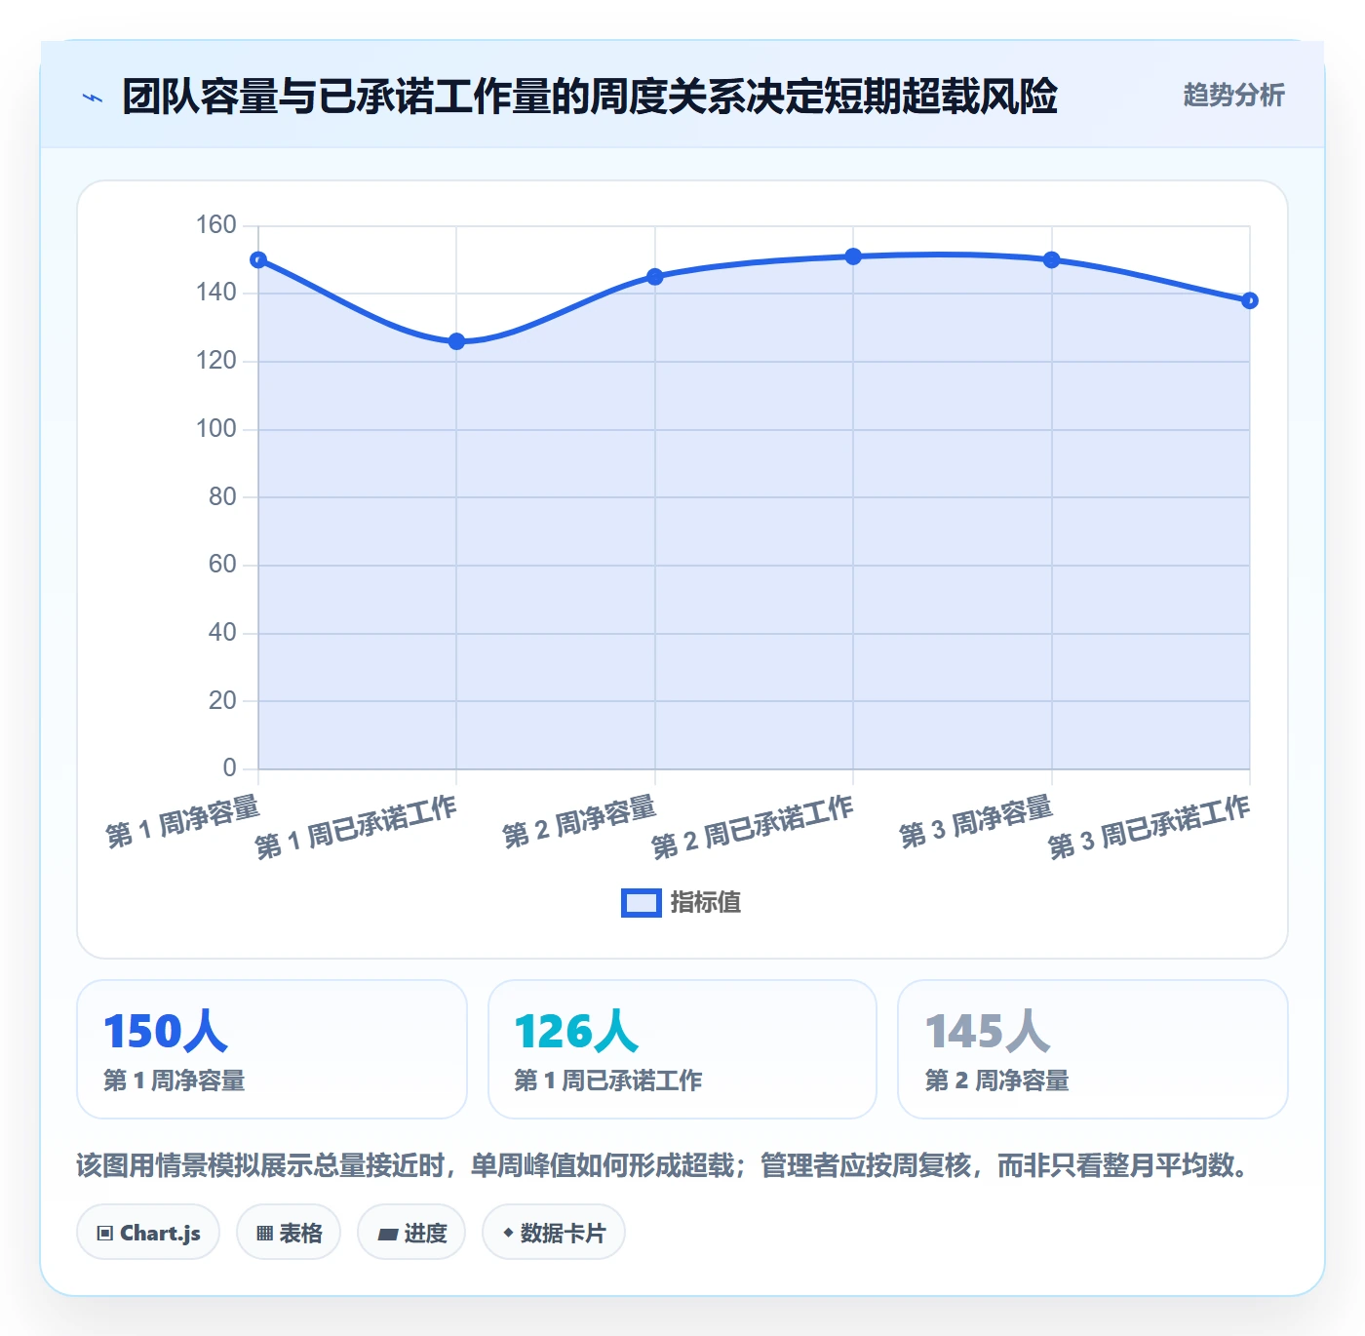Click the lightning bolt icon beside the title
This screenshot has width=1365, height=1336.
(93, 98)
